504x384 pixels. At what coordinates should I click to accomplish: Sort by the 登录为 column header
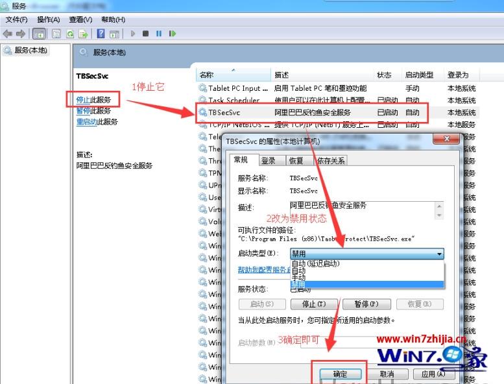click(x=462, y=75)
